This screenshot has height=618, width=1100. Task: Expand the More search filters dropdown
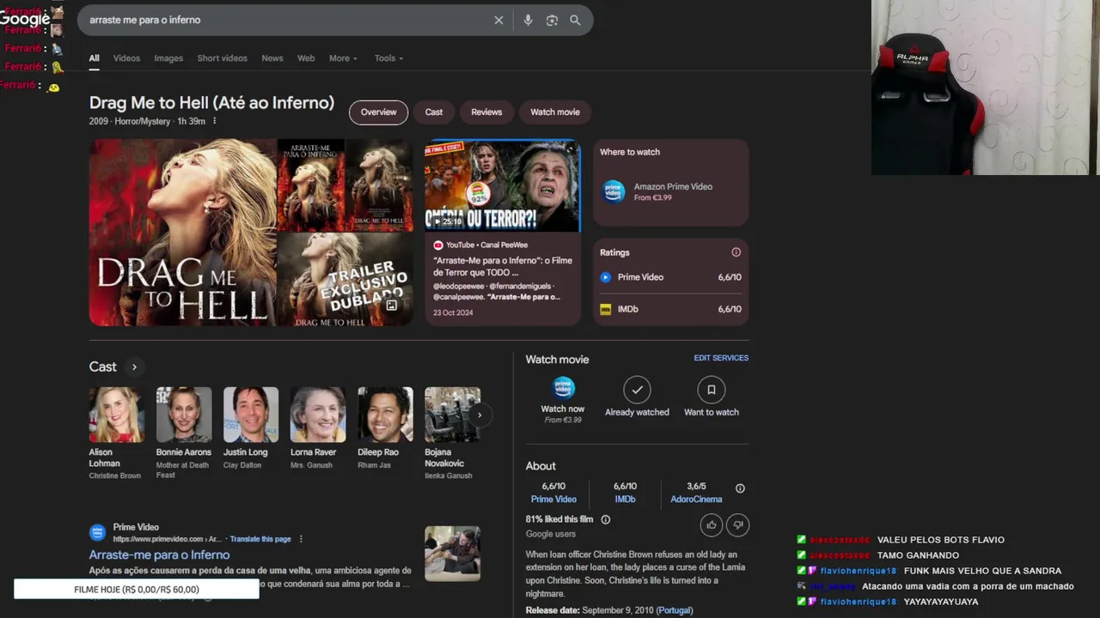[x=344, y=58]
